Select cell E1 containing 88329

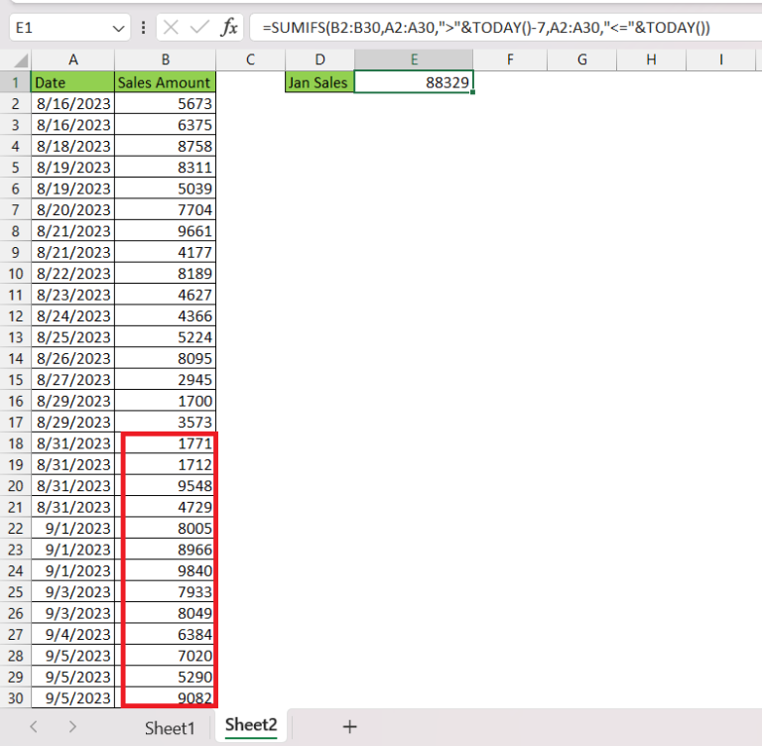pos(414,83)
